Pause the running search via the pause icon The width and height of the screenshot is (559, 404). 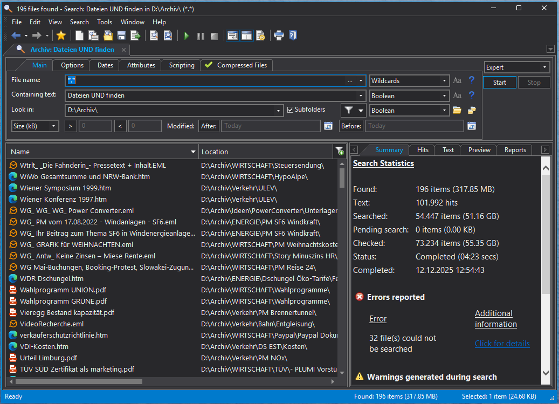(x=201, y=35)
